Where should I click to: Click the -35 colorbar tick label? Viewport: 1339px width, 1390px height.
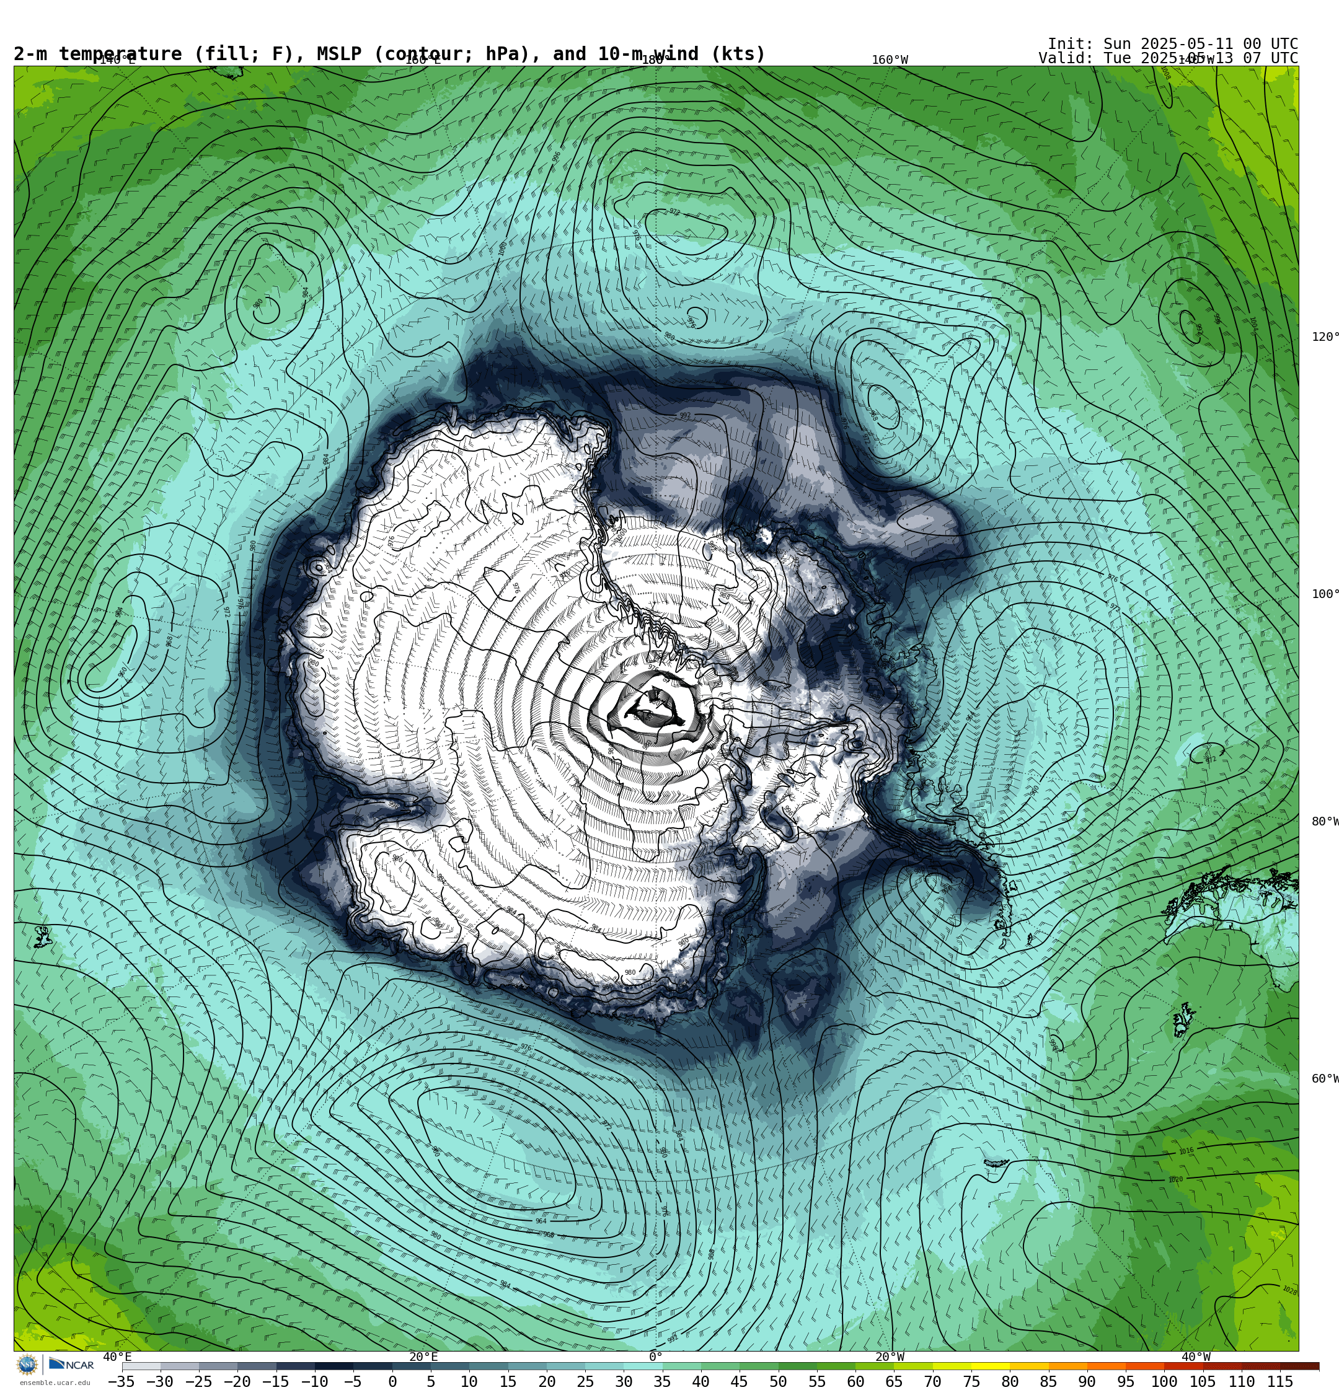(x=122, y=1381)
